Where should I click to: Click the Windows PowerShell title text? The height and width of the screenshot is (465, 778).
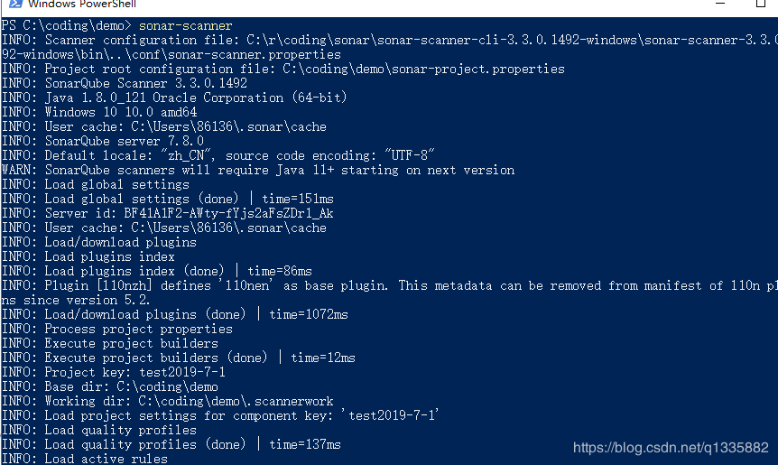[x=82, y=4]
